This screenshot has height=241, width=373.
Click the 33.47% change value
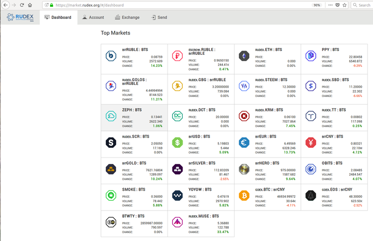(223, 232)
